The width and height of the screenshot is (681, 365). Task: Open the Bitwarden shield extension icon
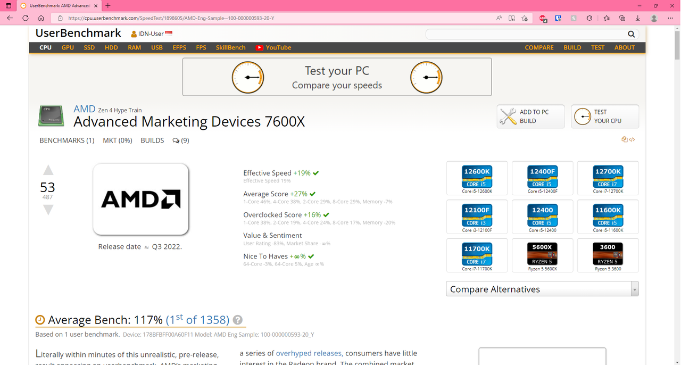pyautogui.click(x=558, y=18)
